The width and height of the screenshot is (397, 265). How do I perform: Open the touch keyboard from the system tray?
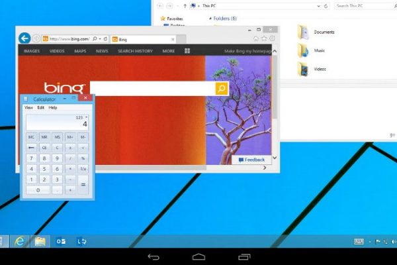(359, 241)
